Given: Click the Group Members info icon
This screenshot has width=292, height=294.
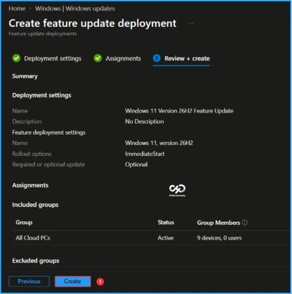Looking at the screenshot, I should click(x=245, y=223).
